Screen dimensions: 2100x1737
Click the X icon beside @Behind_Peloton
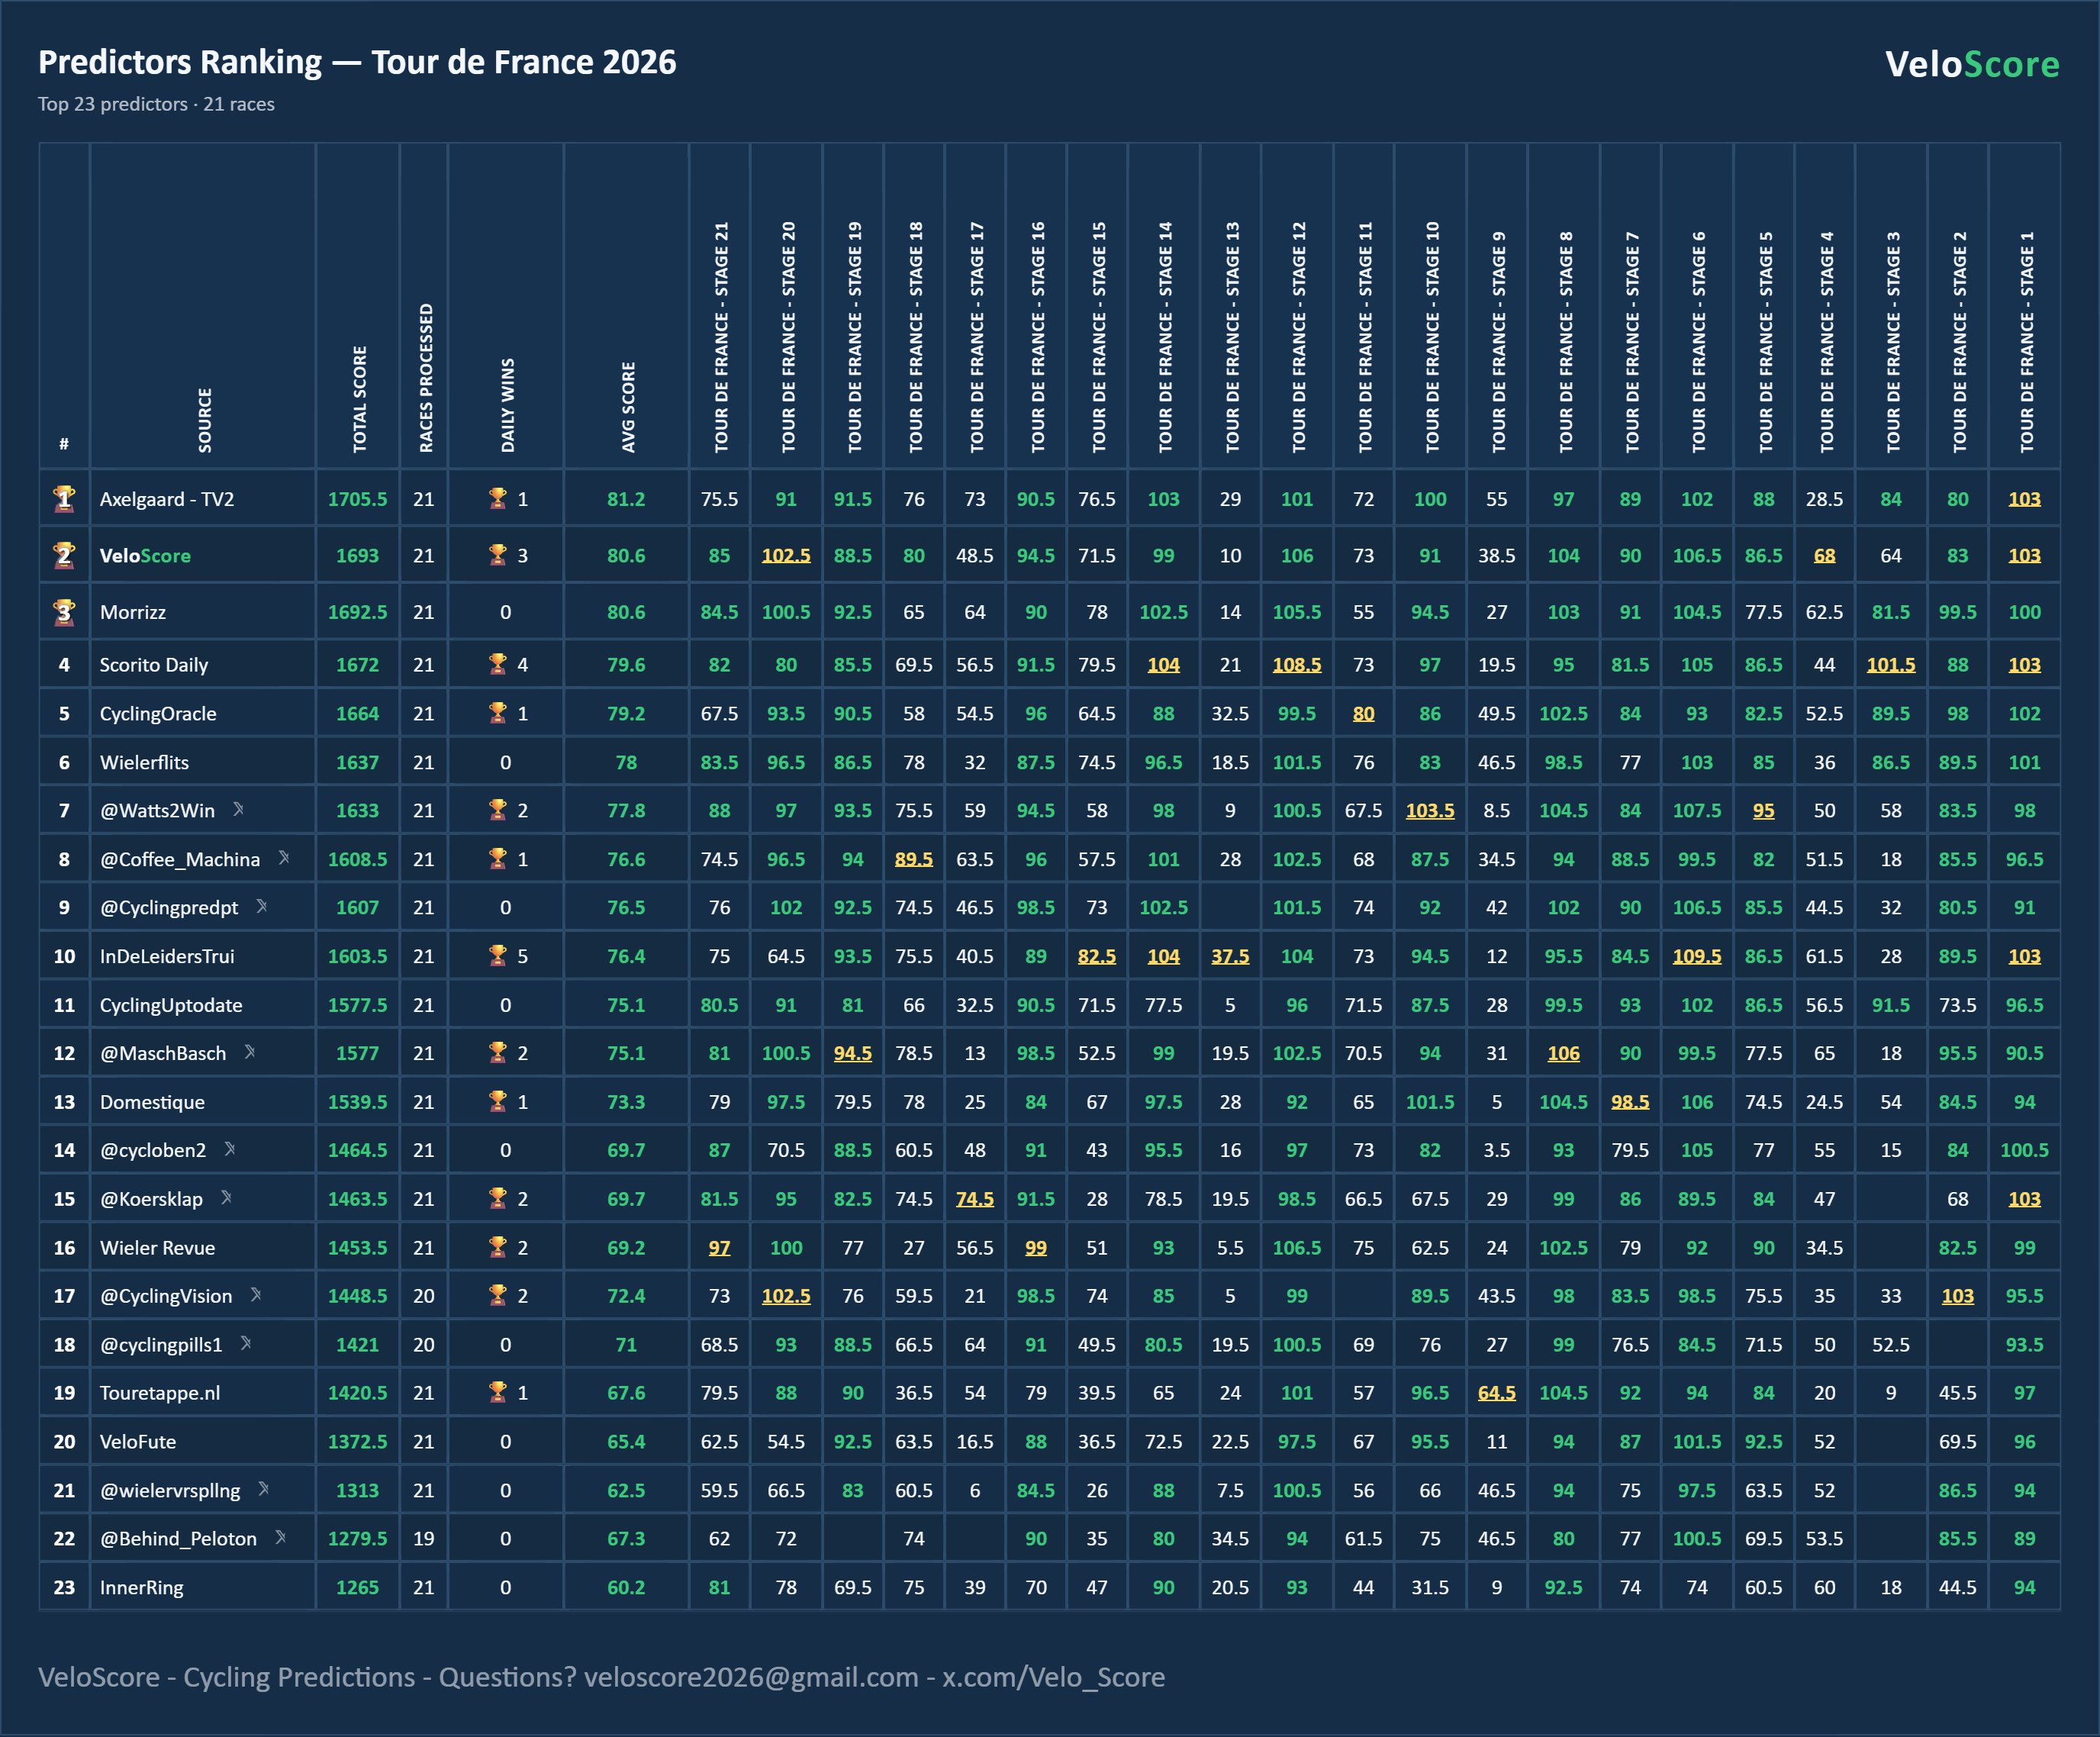(x=281, y=1537)
